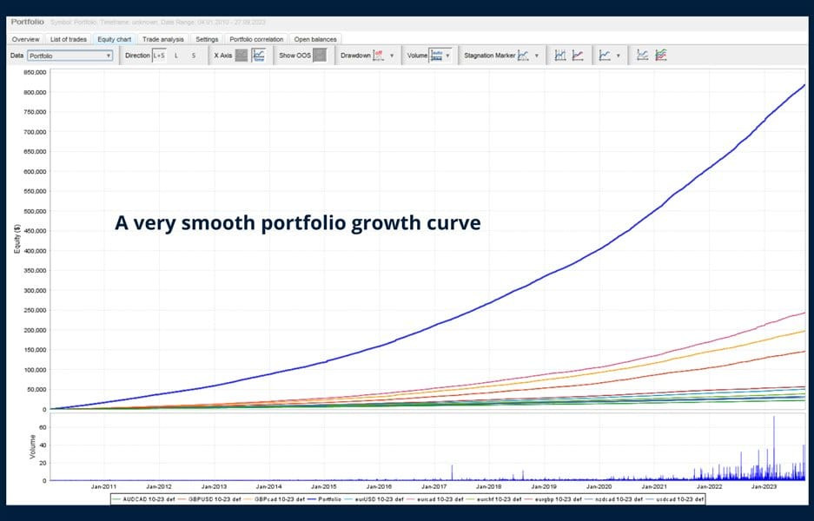Open the Data Portfolio combo box
The width and height of the screenshot is (814, 521).
[x=69, y=56]
